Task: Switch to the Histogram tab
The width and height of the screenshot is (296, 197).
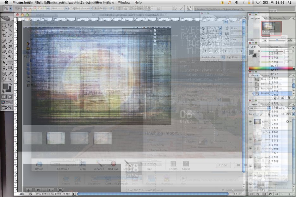Action: (277, 18)
